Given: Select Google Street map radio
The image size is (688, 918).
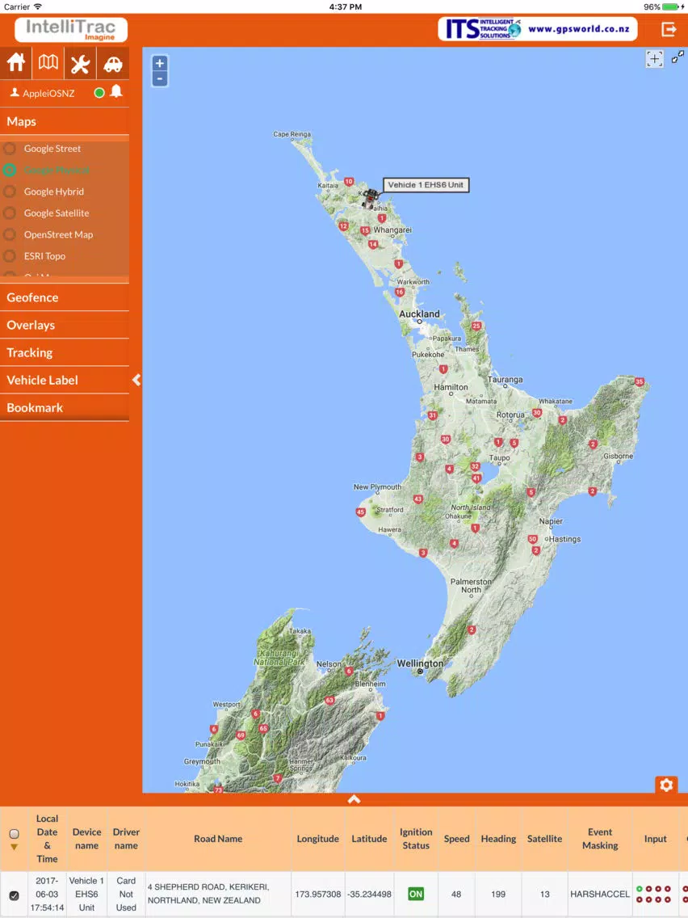Looking at the screenshot, I should point(10,149).
